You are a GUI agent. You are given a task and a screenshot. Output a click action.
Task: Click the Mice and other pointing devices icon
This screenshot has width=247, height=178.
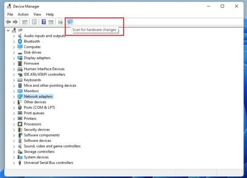pyautogui.click(x=20, y=85)
